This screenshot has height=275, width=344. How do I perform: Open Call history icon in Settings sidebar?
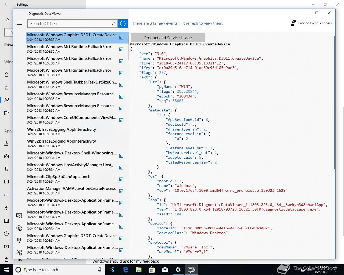tap(6, 234)
